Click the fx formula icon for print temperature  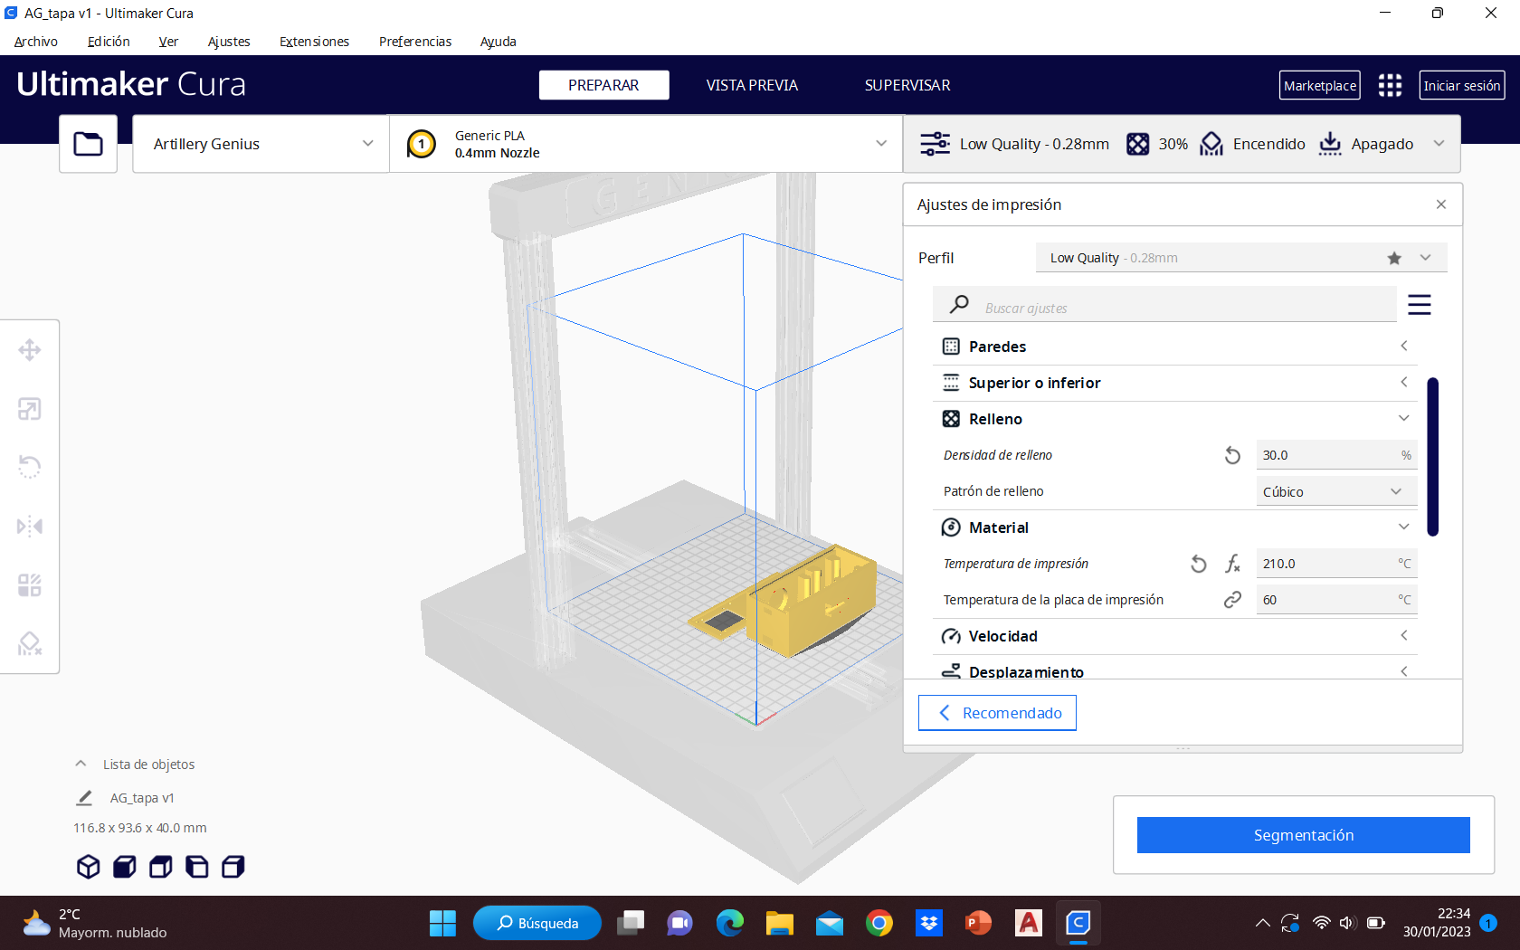(x=1232, y=564)
